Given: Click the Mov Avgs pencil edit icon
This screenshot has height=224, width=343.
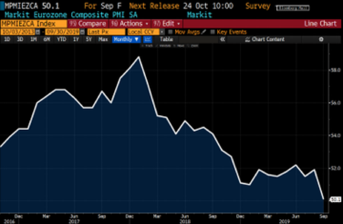Looking at the screenshot, I should pyautogui.click(x=204, y=32).
